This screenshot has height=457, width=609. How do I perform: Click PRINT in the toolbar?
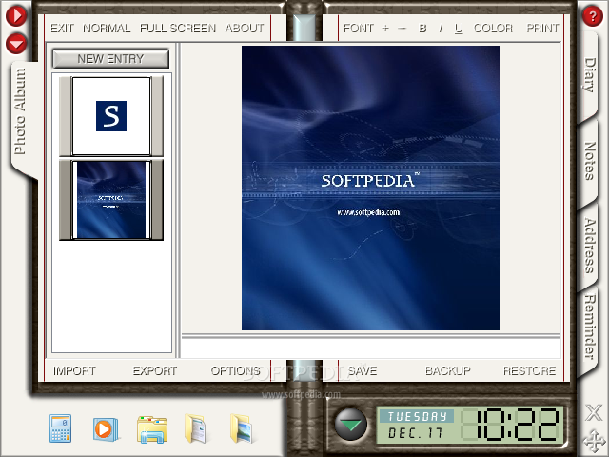(x=542, y=28)
